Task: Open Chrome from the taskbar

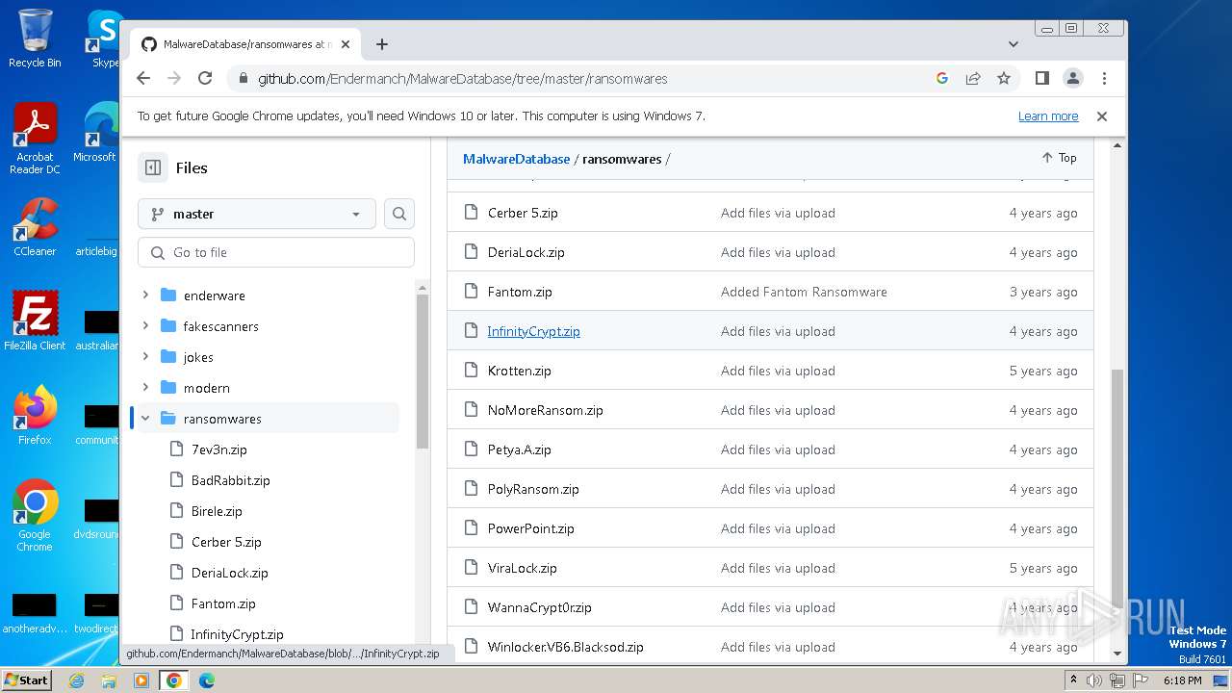Action: click(174, 680)
